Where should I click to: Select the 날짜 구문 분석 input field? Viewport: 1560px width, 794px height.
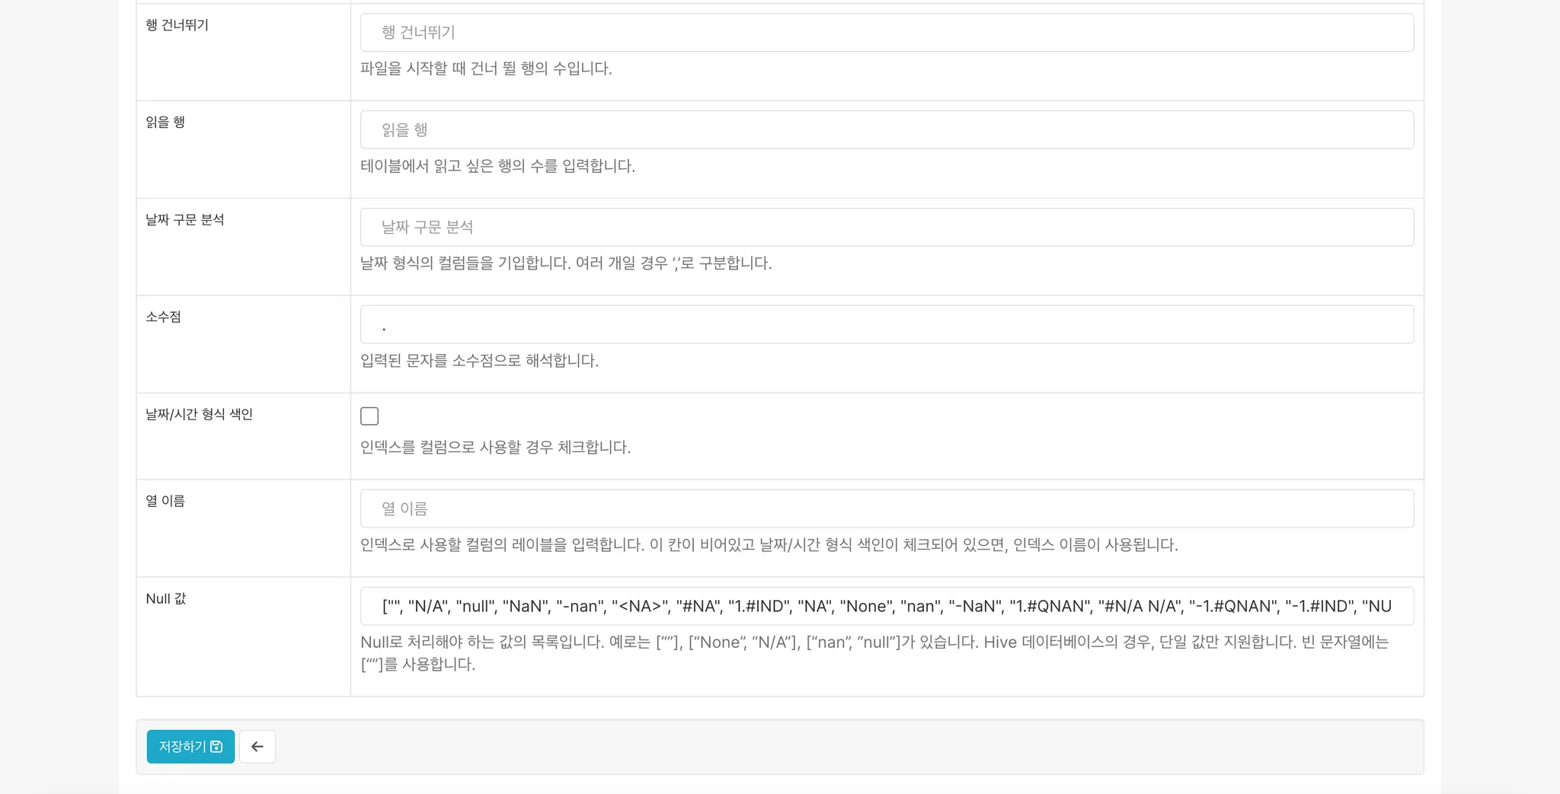click(887, 227)
